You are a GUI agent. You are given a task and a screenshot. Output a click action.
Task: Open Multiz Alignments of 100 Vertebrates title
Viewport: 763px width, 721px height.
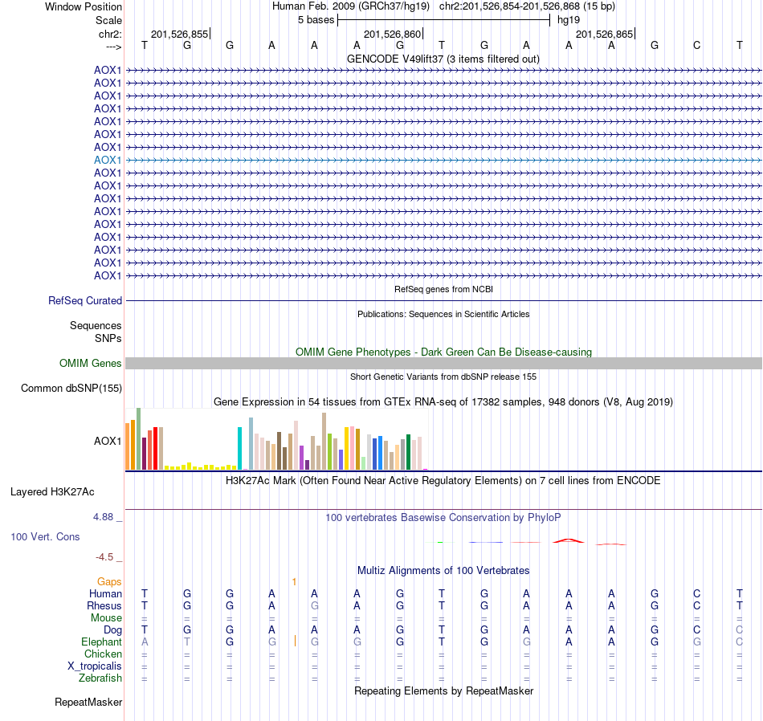click(443, 570)
